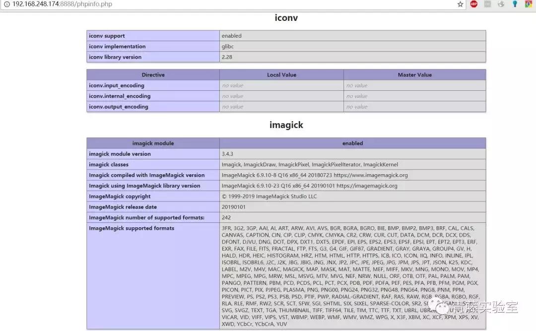The height and width of the screenshot is (331, 536).
Task: Click the iconv.input_encoding directive row label
Action: point(117,85)
